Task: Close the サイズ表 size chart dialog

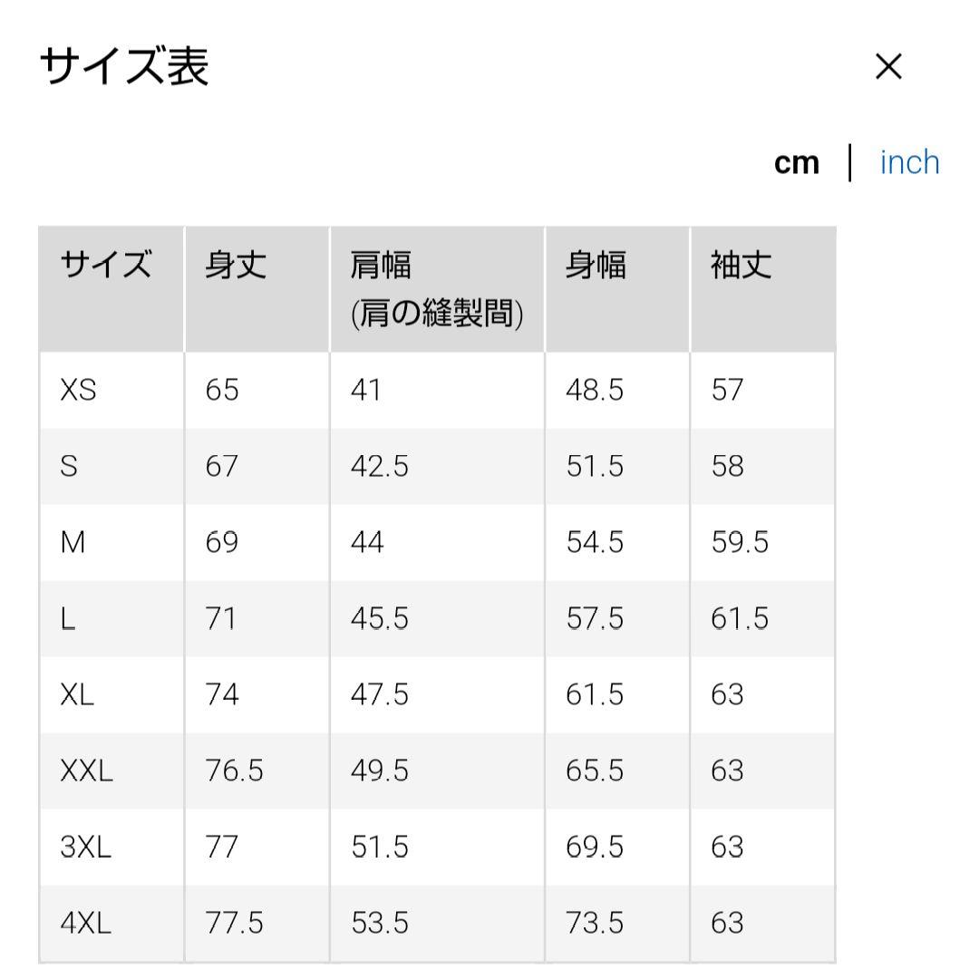Action: (888, 66)
